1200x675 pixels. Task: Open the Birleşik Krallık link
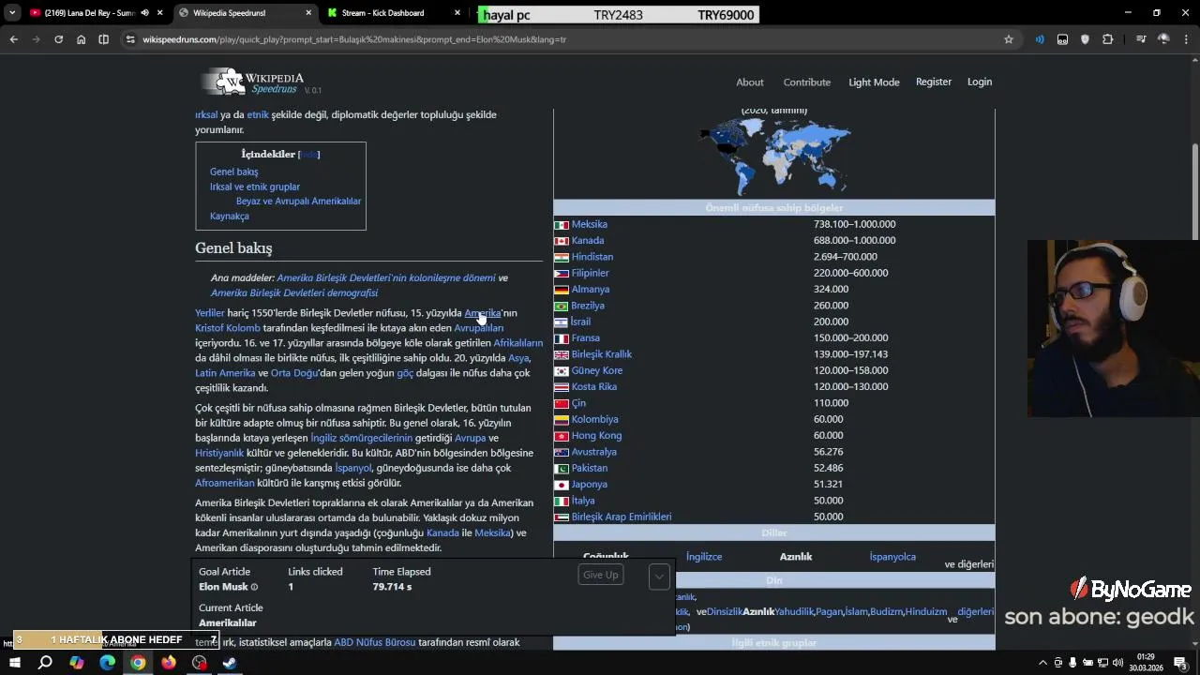click(602, 354)
